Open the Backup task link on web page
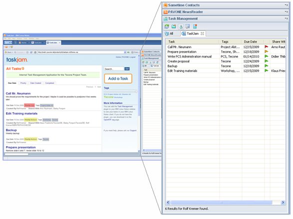Screen dimensions: 293x219 point(11,130)
